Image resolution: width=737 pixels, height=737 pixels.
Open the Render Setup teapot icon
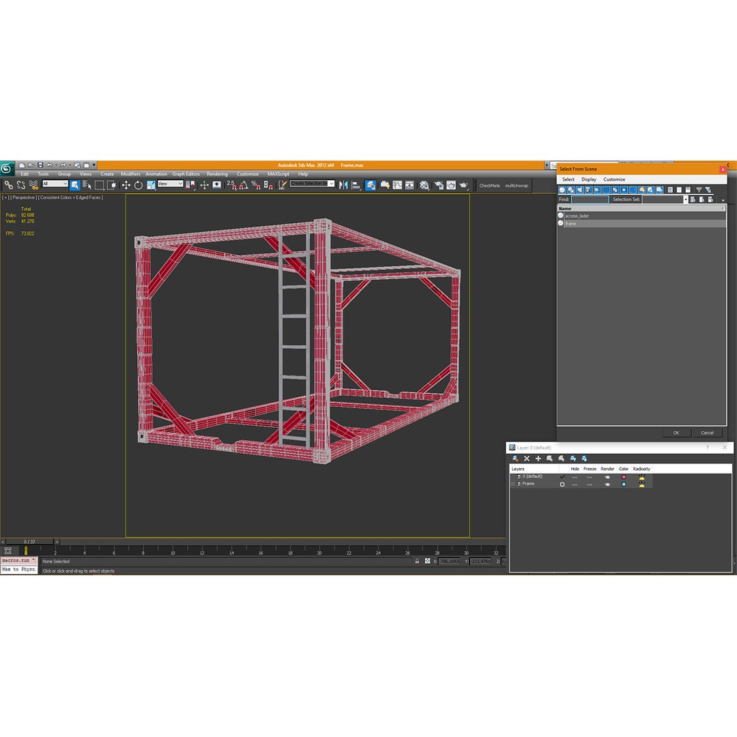point(439,185)
